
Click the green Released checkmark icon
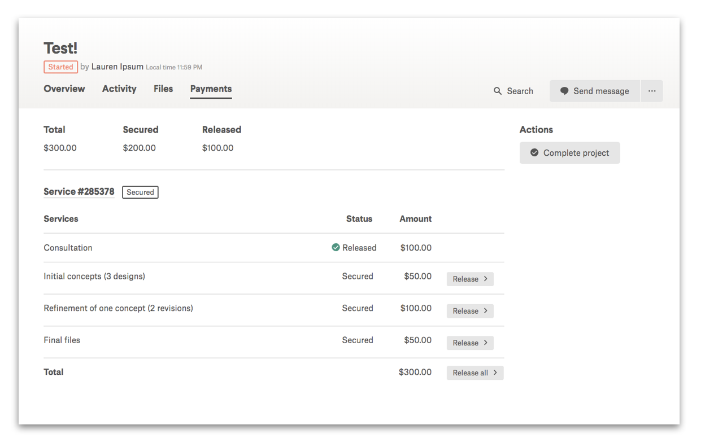pyautogui.click(x=336, y=248)
